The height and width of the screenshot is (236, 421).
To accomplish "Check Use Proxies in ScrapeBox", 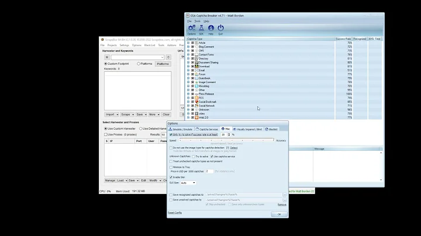I will pos(106,134).
